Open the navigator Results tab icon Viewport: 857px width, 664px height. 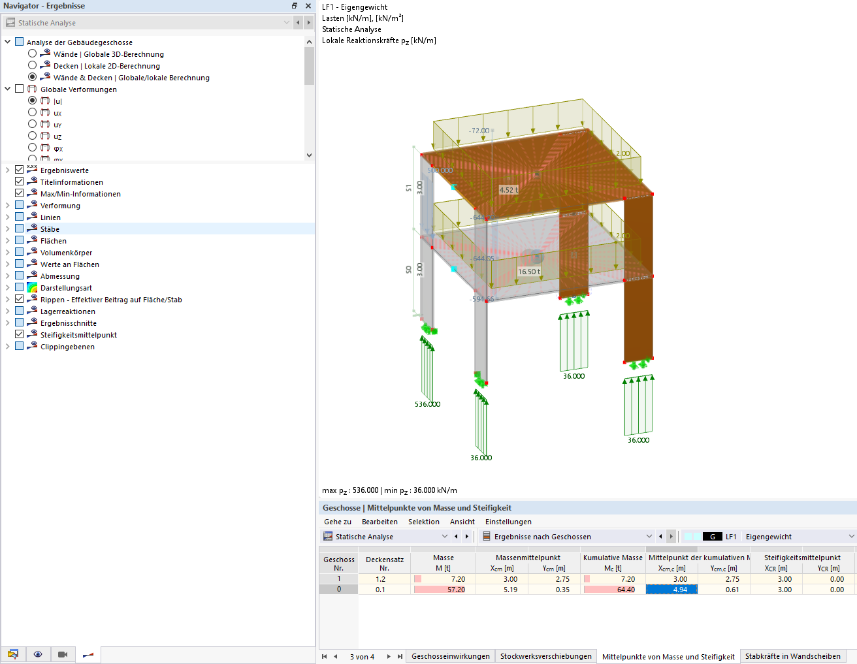(x=88, y=654)
